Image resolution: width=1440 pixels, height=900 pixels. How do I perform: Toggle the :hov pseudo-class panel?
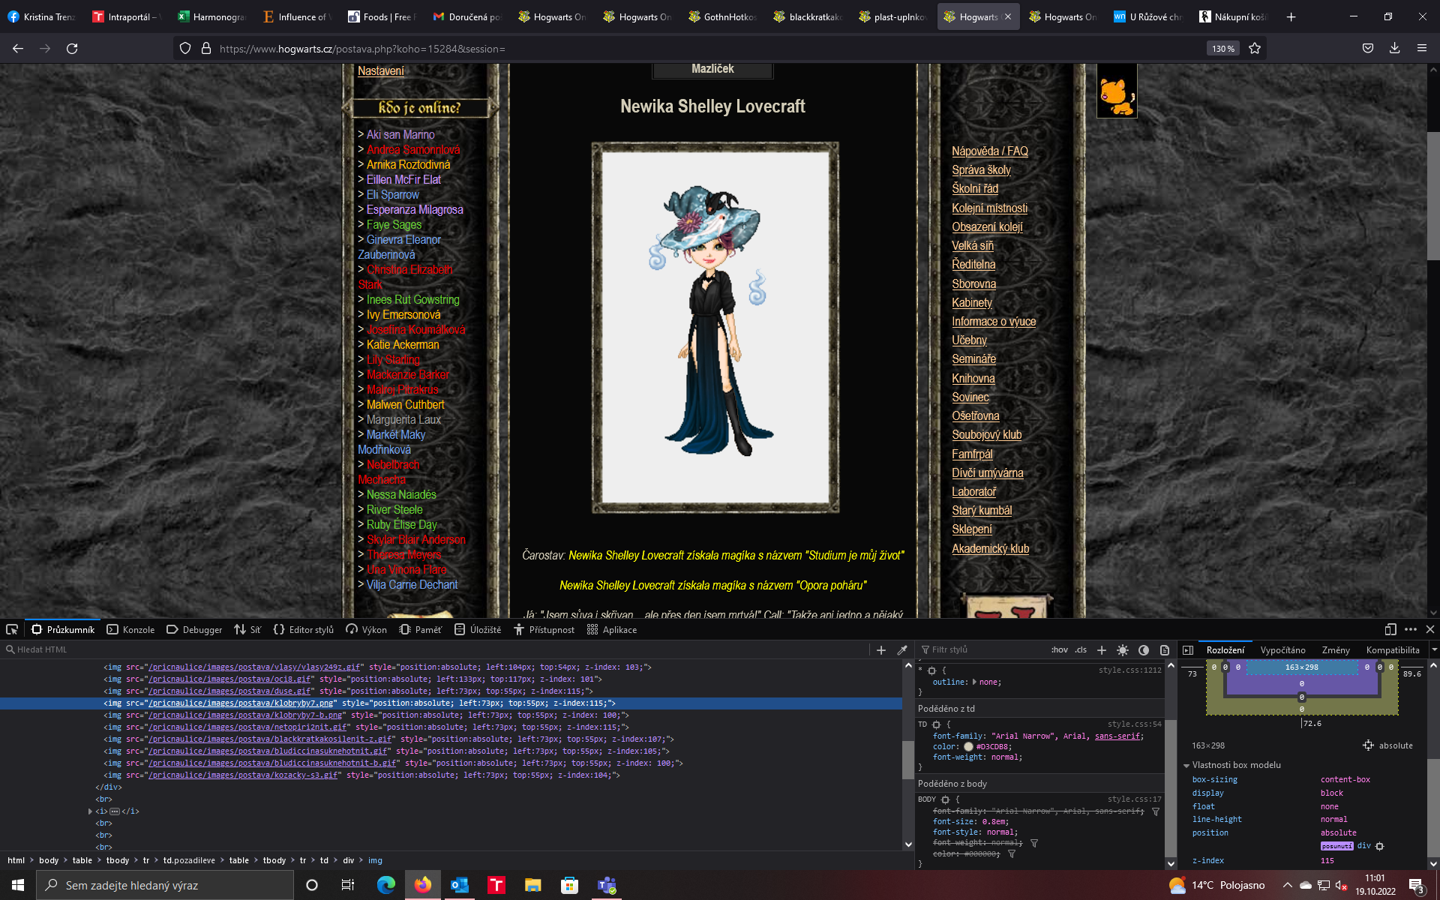pos(1059,650)
